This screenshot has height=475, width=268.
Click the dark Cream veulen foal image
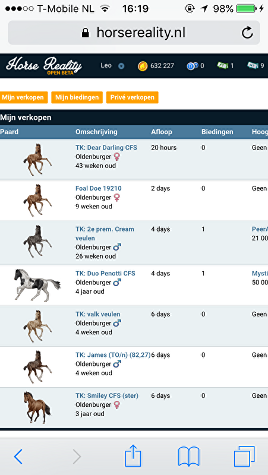pyautogui.click(x=37, y=241)
